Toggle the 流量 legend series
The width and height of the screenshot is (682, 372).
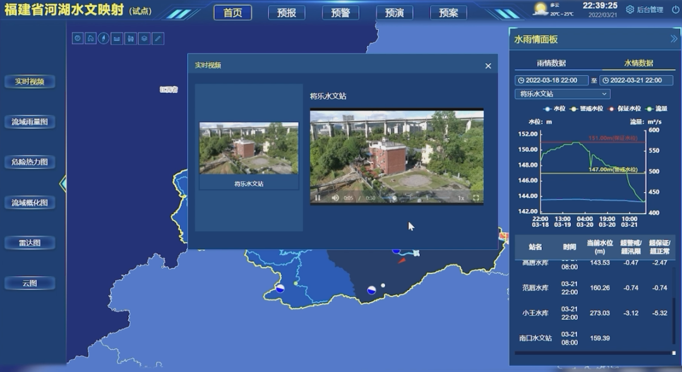tap(657, 109)
